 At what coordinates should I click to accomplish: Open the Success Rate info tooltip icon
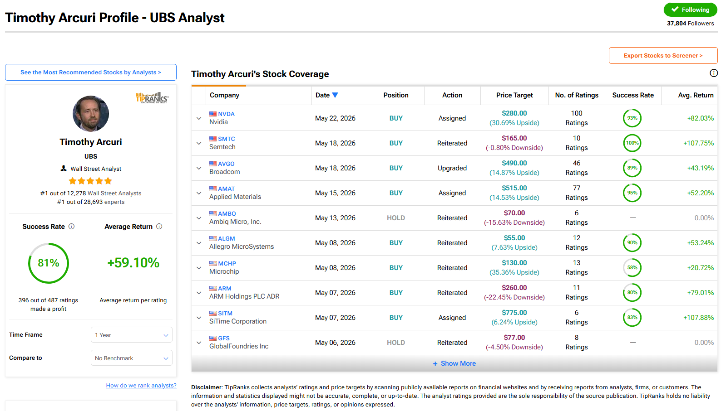71,227
